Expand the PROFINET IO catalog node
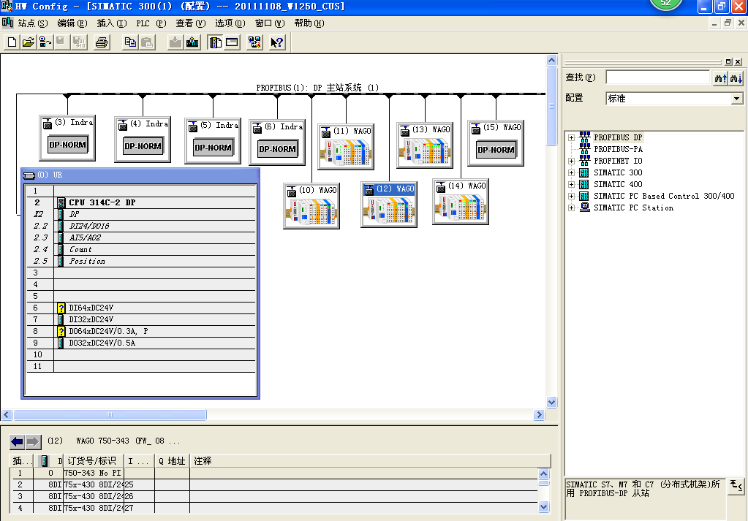 pyautogui.click(x=571, y=161)
